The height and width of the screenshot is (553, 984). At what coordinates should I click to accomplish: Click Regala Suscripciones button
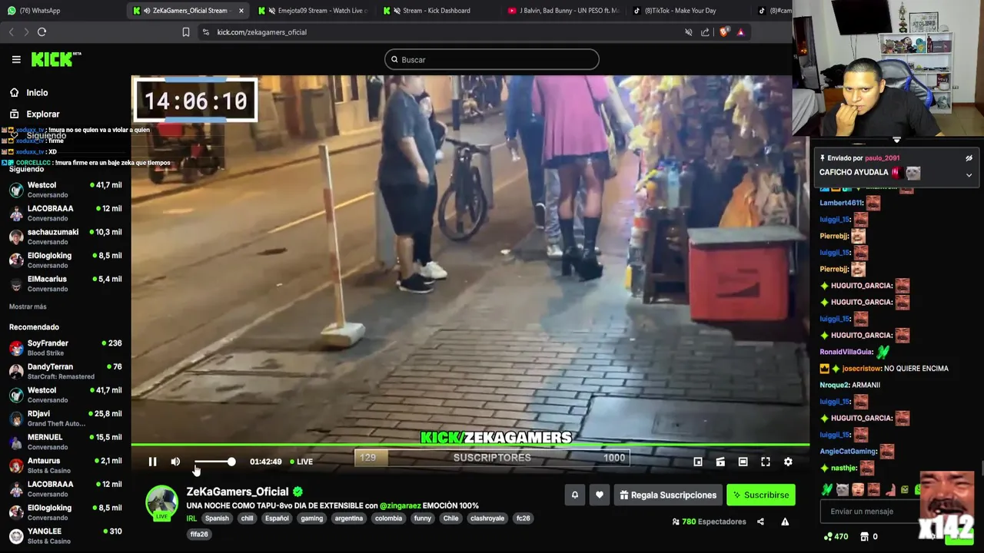668,495
